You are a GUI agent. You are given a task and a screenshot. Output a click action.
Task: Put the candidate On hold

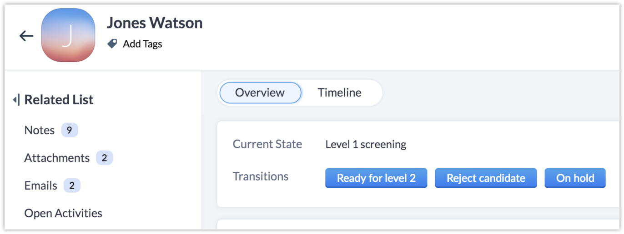coord(575,178)
